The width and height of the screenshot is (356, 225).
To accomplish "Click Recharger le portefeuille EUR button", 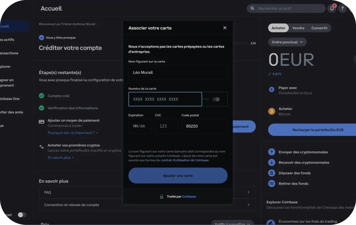I will [312, 130].
